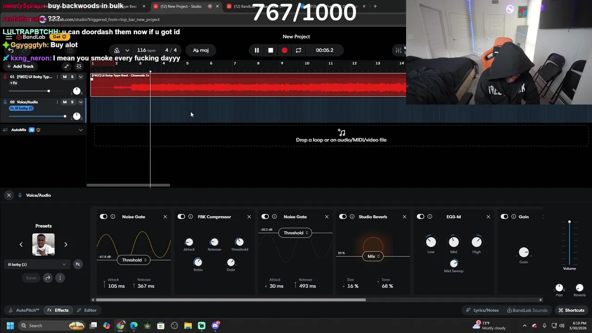Solo track 01 Lil Baby Type Beat
This screenshot has height=333, width=592.
point(72,77)
